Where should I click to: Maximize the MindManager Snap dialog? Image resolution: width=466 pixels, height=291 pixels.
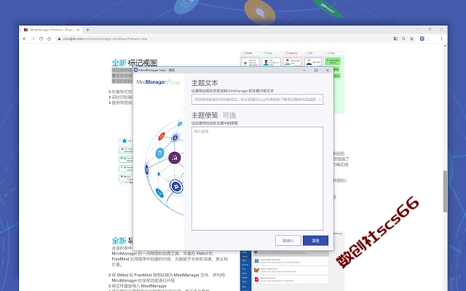(x=316, y=71)
